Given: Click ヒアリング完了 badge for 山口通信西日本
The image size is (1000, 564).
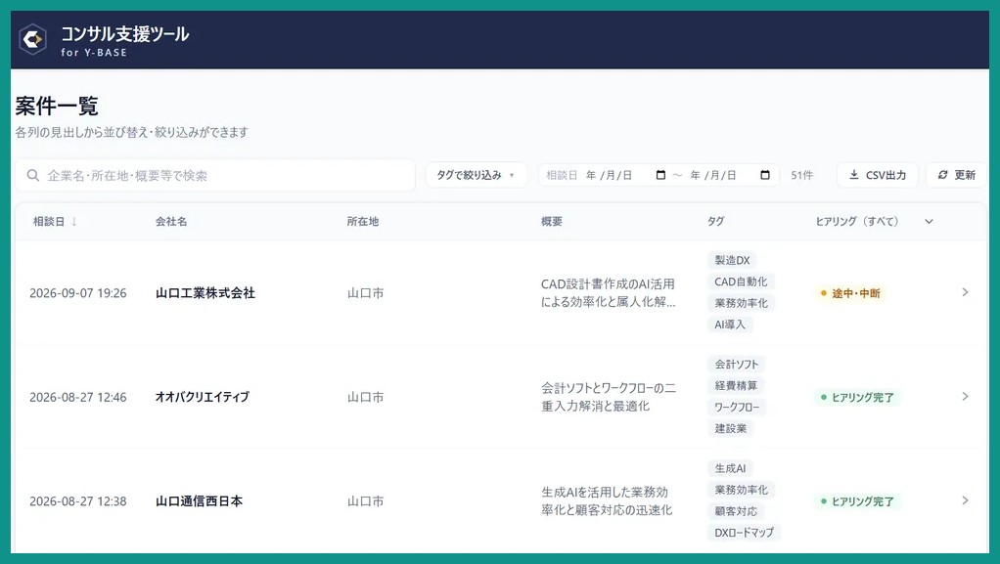Looking at the screenshot, I should (857, 501).
